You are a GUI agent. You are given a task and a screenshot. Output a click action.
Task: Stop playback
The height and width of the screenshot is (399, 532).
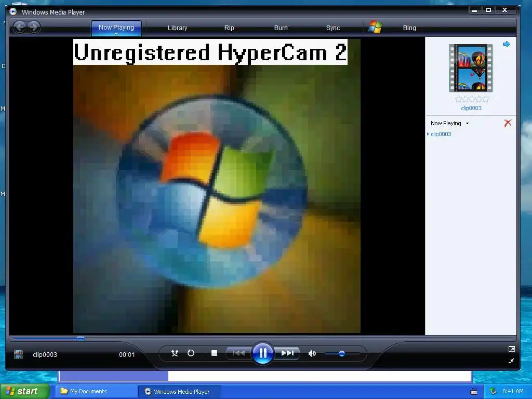tap(214, 353)
